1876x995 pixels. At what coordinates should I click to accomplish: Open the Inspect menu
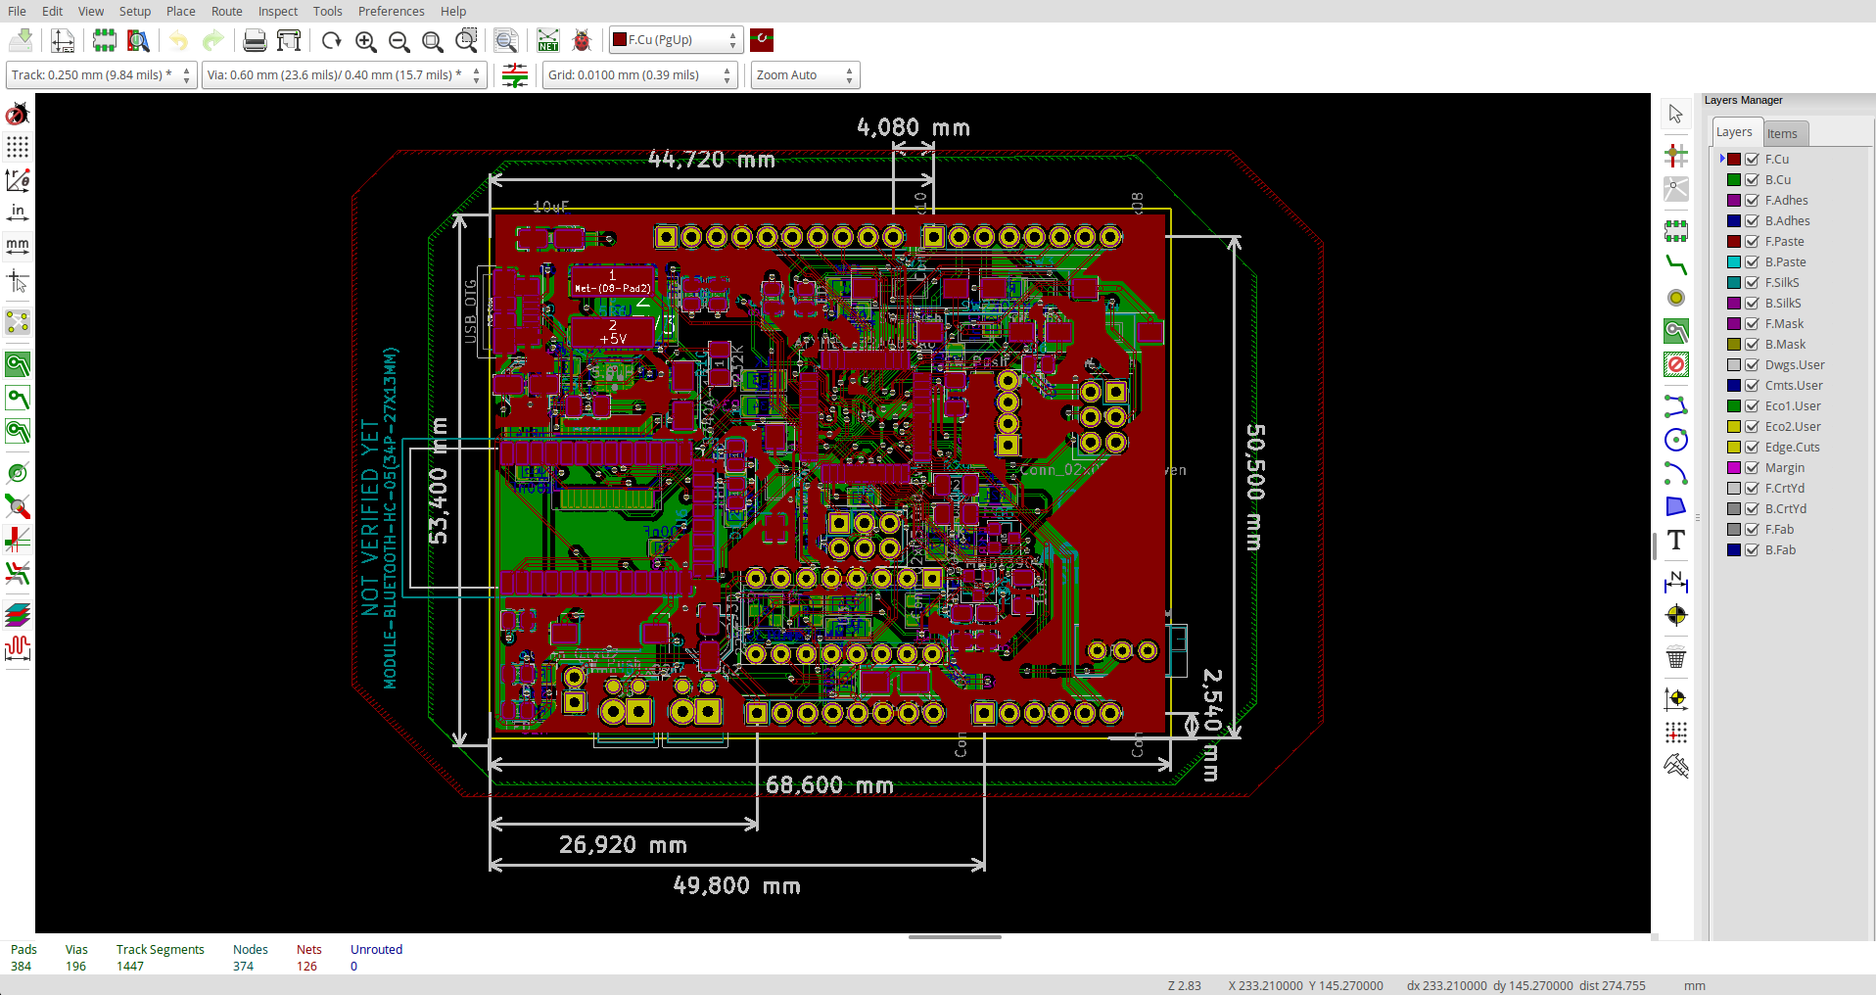[x=278, y=11]
